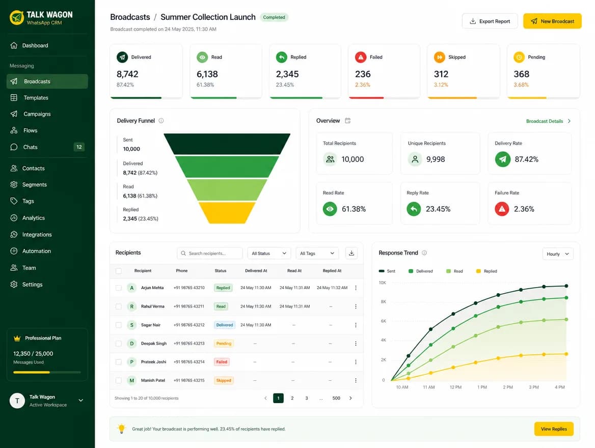
Task: Click the Delivery Rate paper-plane icon
Action: pyautogui.click(x=502, y=159)
